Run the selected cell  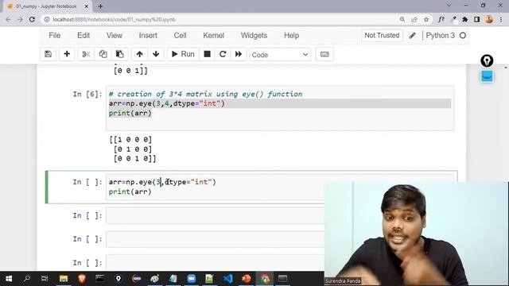pos(183,54)
